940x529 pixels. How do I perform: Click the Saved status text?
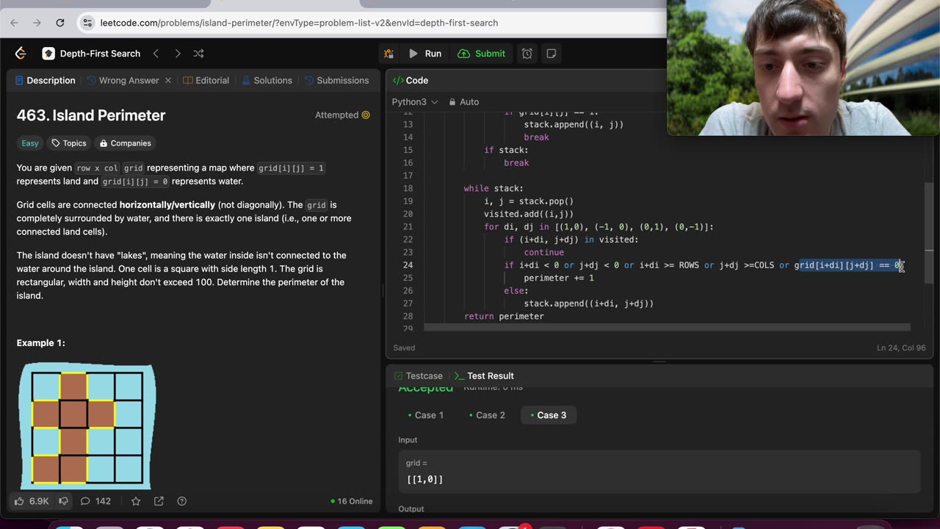[404, 348]
